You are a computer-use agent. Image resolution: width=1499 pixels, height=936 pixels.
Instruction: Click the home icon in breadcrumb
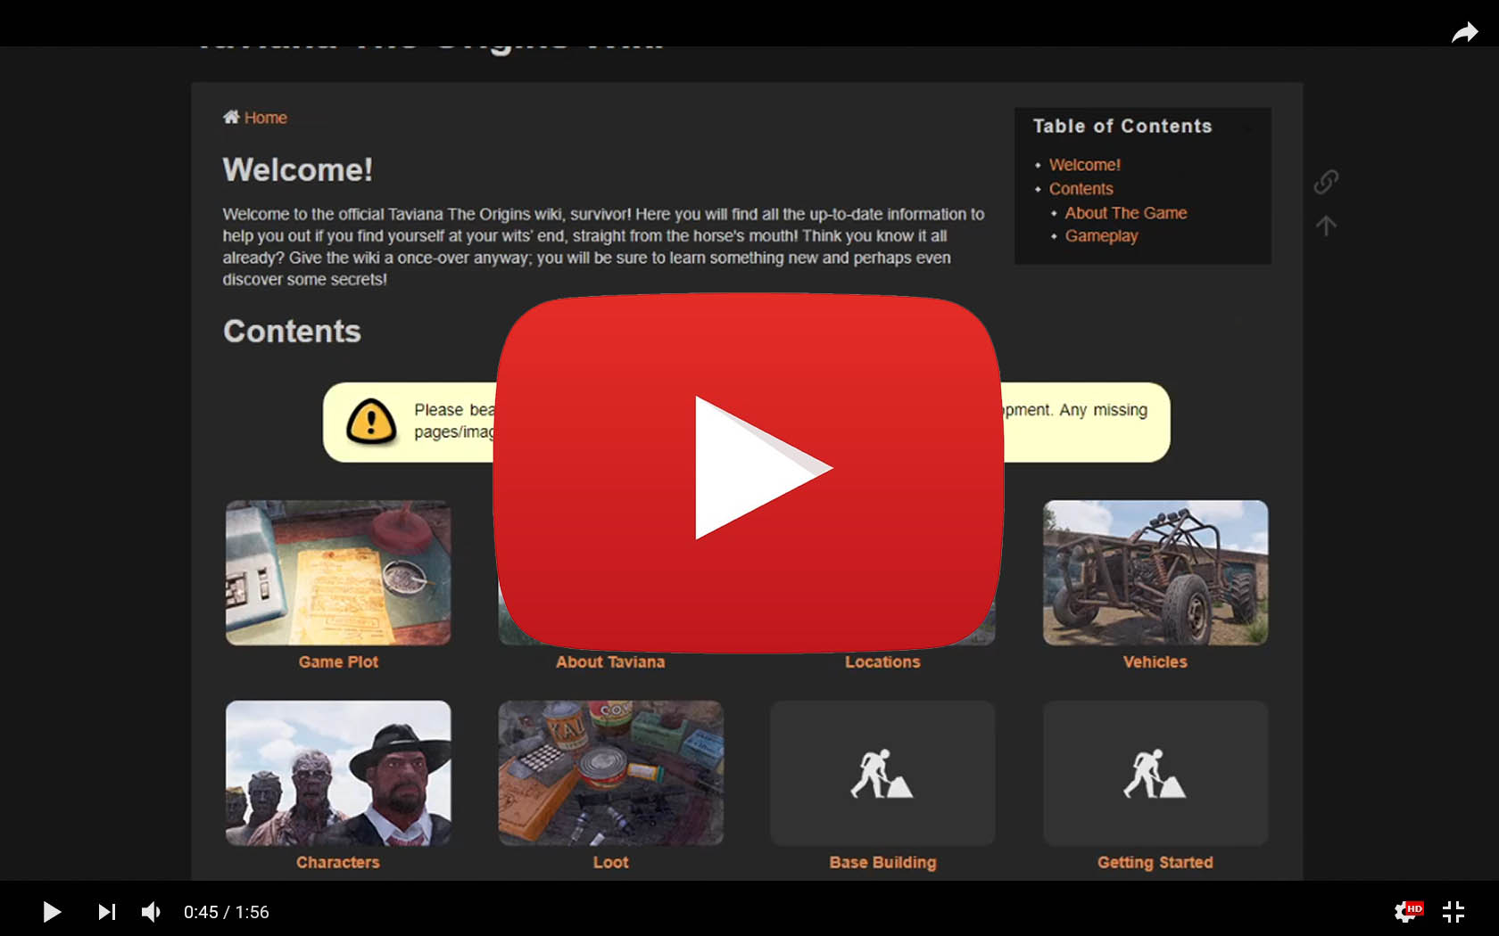[x=231, y=117]
